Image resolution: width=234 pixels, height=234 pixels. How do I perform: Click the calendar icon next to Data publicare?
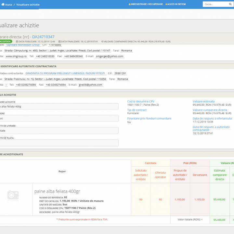coord(17,42)
